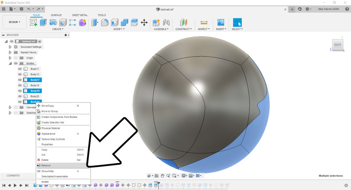Switch to the SURFACE tab
The height and width of the screenshot is (190, 351).
click(56, 15)
